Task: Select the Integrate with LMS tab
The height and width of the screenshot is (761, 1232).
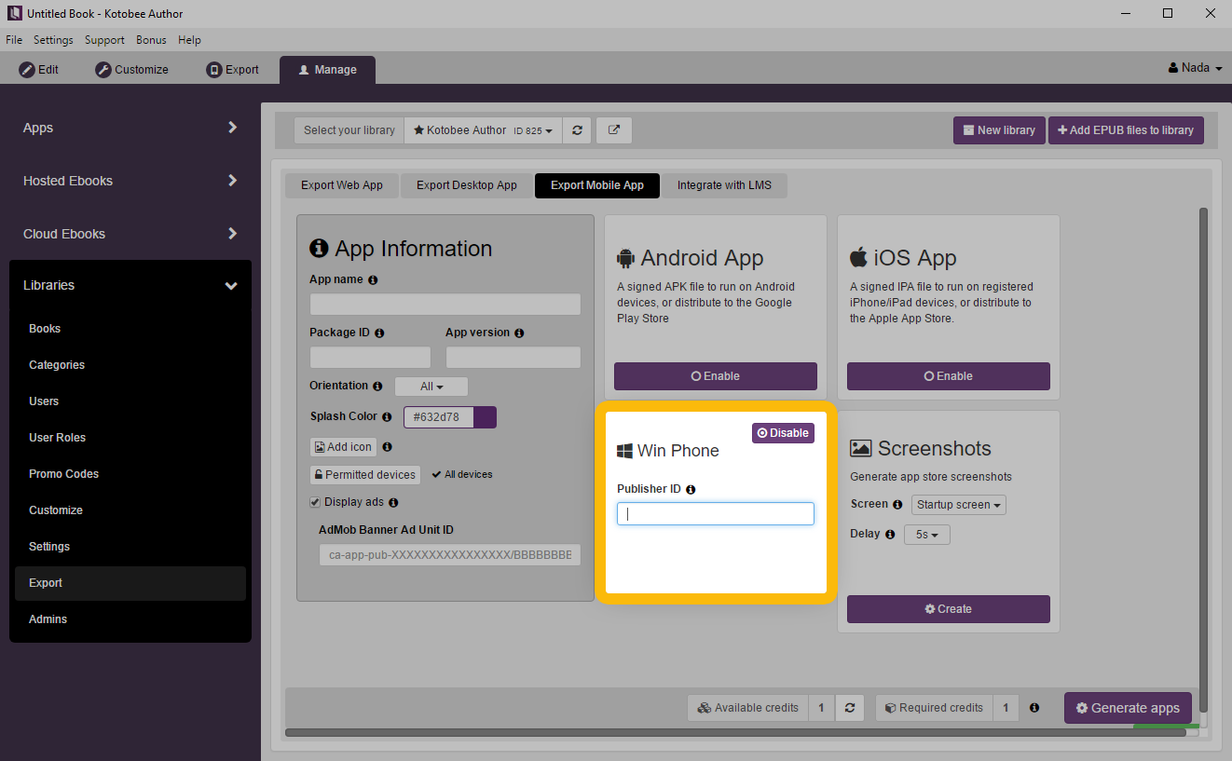Action: click(724, 185)
